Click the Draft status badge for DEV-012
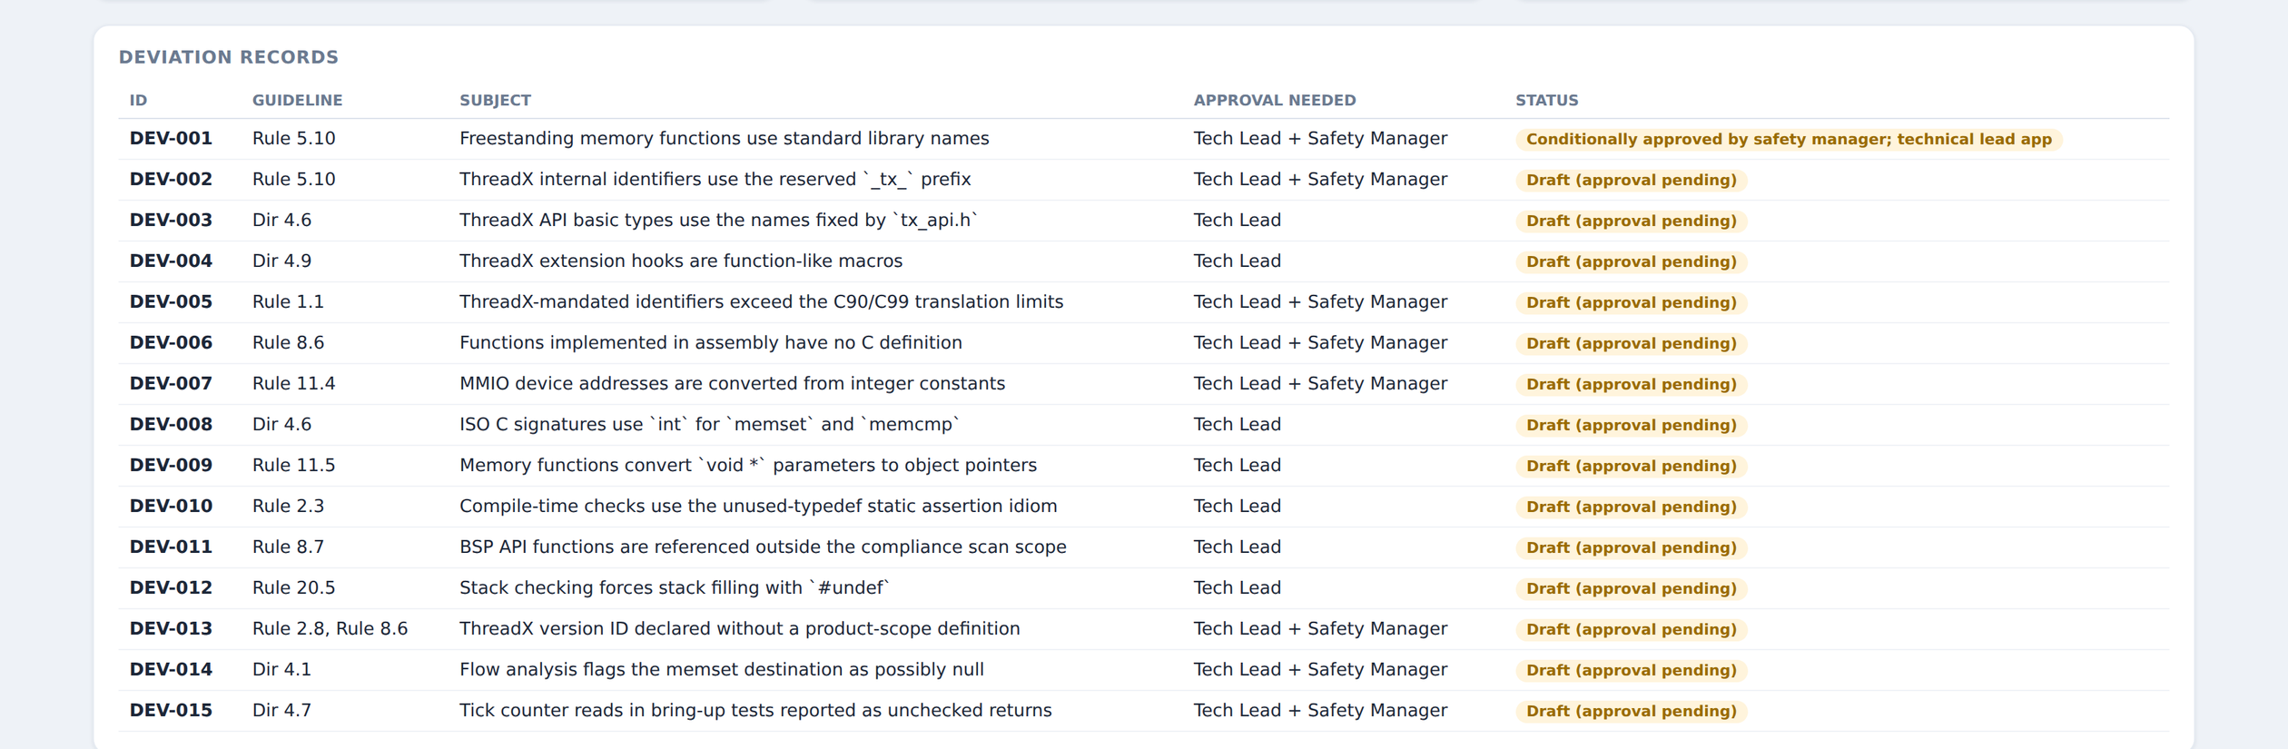Image resolution: width=2288 pixels, height=749 pixels. click(x=1631, y=589)
